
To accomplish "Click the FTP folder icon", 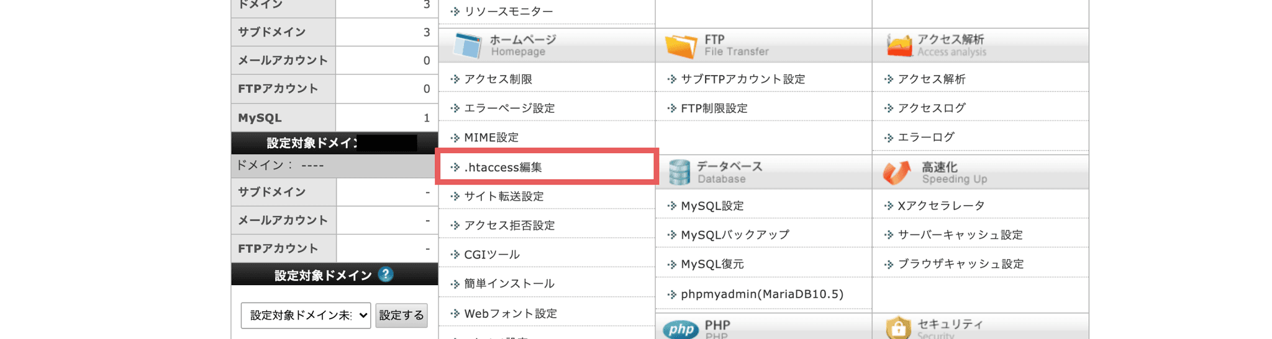I will 681,46.
